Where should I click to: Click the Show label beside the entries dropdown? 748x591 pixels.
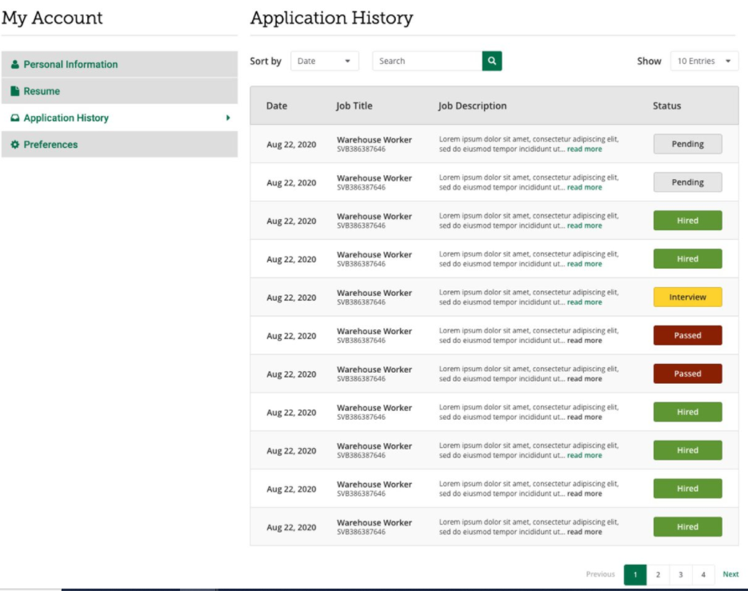tap(649, 61)
